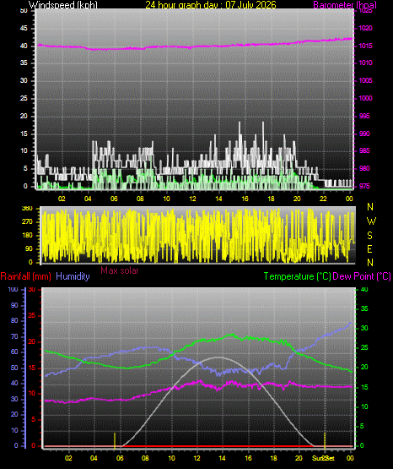Image resolution: width=393 pixels, height=469 pixels.
Task: Click the "360" wind direction axis value
Action: 28,209
